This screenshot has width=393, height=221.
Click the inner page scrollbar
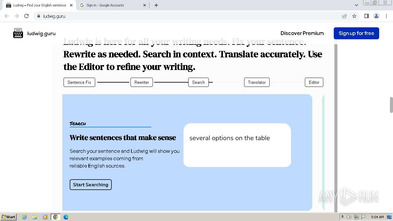point(336,128)
